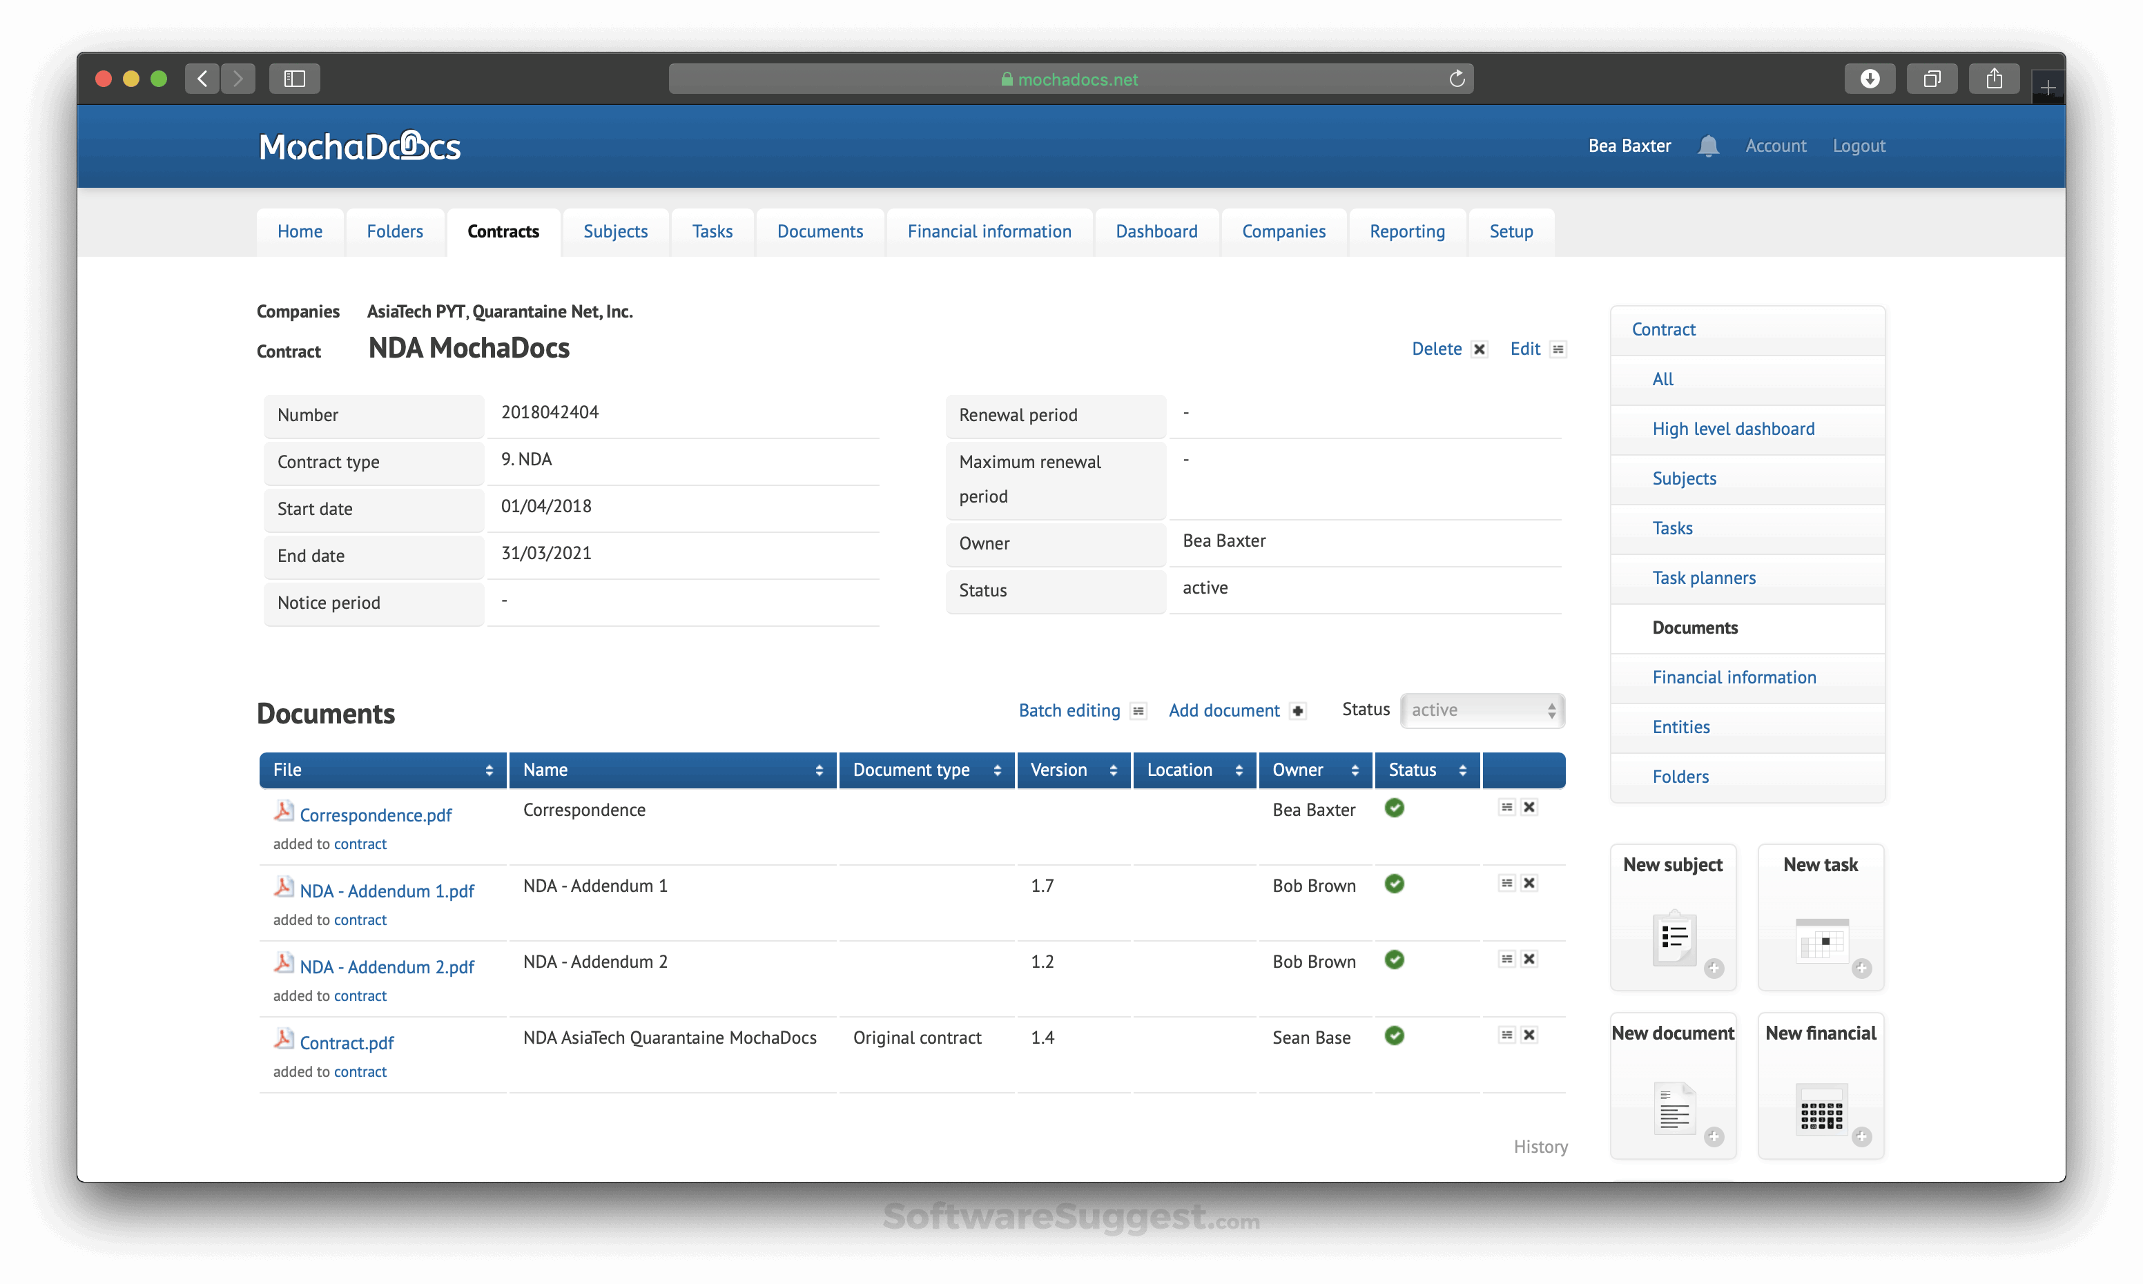Sort the documents by the Status column header

1428,770
